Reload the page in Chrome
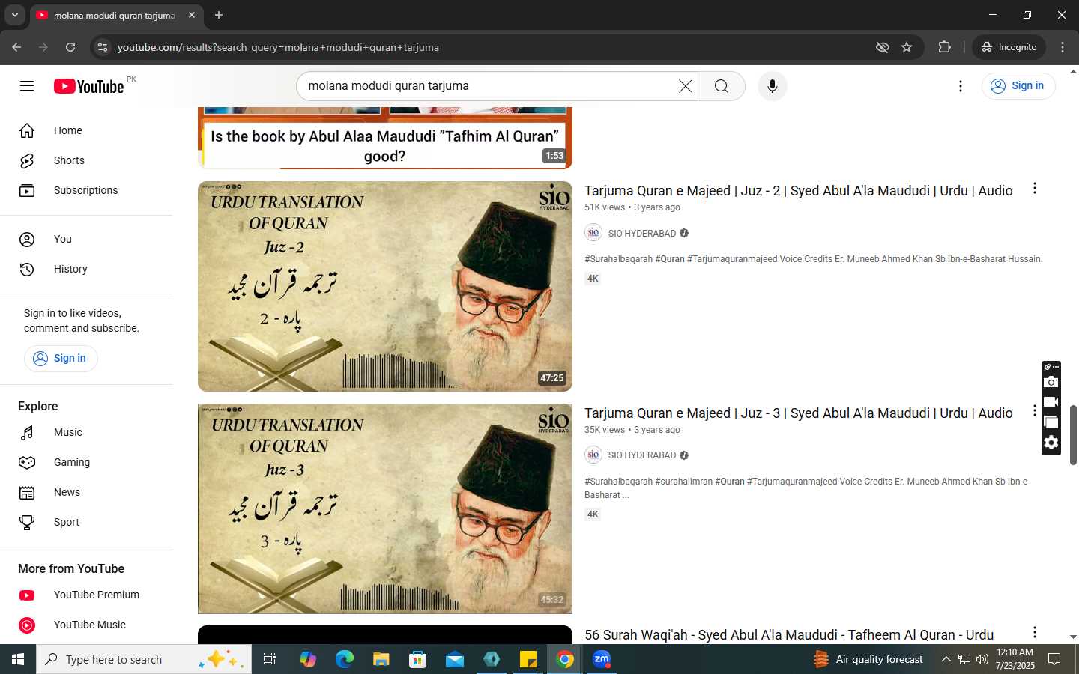Screen dimensions: 1079x674 tap(70, 47)
